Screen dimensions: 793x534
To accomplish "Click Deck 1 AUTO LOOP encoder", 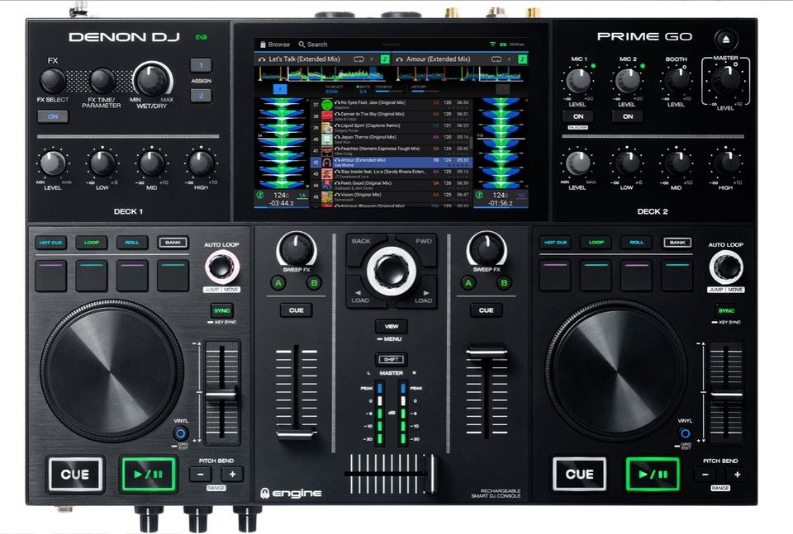I will coord(221,267).
